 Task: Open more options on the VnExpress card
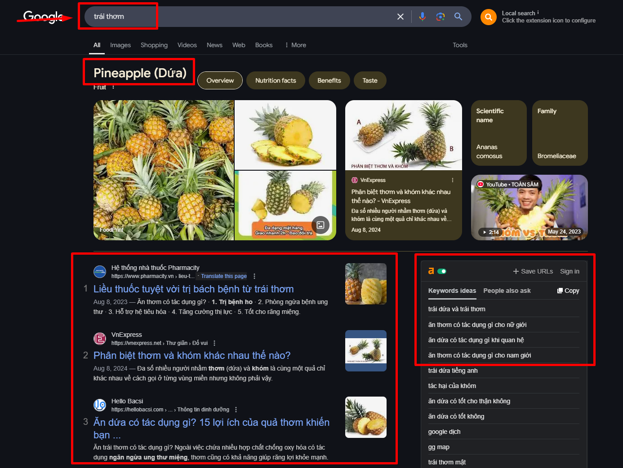click(x=453, y=180)
